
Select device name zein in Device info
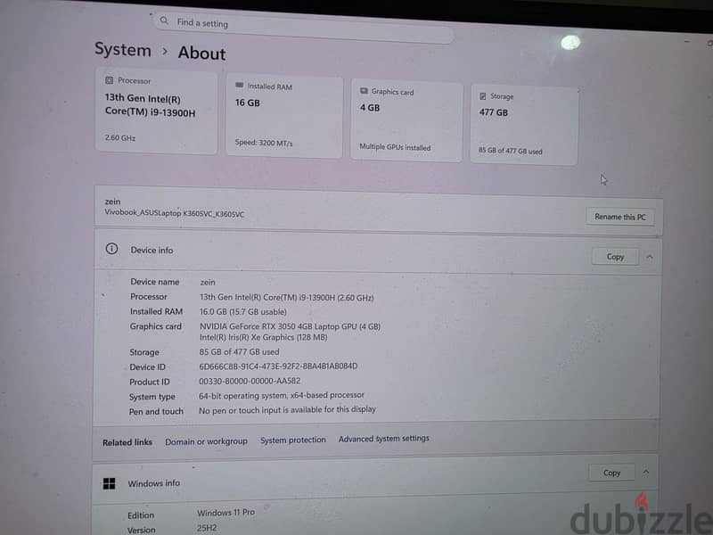point(208,282)
